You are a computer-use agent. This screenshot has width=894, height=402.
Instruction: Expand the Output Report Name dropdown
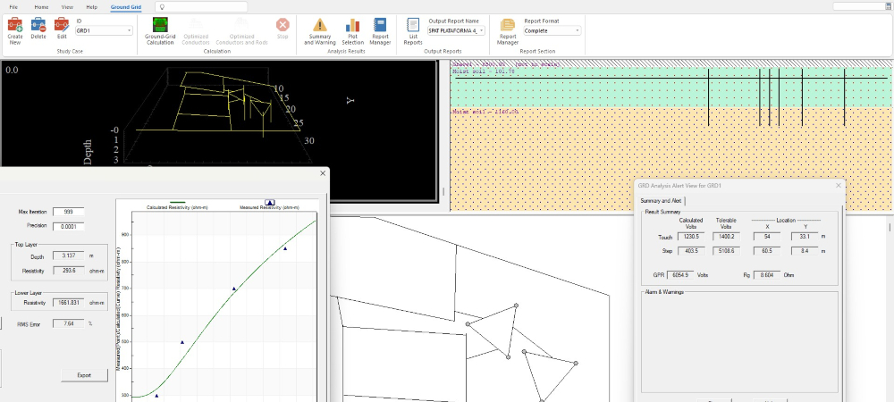click(x=481, y=30)
